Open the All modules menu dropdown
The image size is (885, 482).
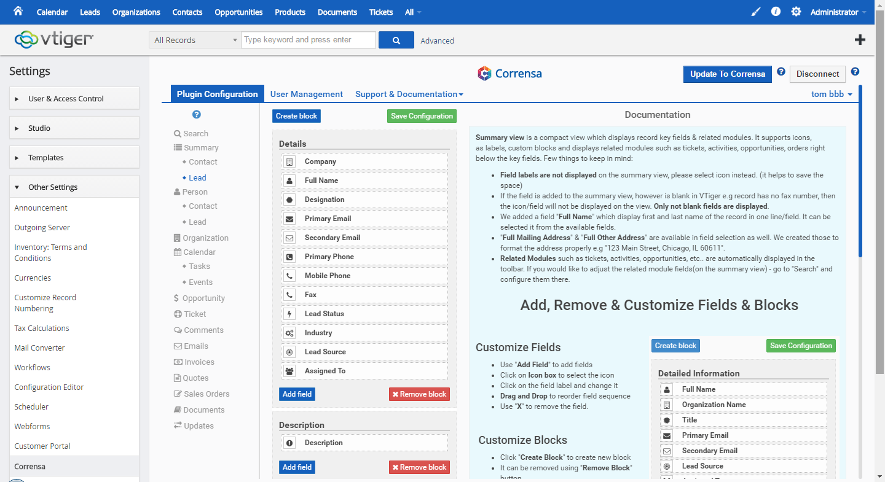tap(414, 12)
